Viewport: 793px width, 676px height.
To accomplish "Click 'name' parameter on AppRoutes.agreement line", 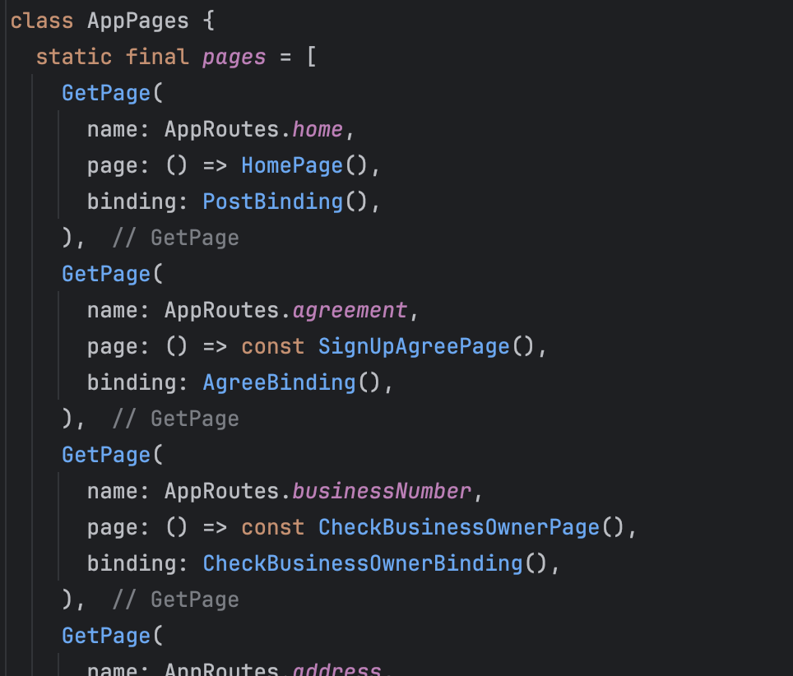I will coord(112,311).
